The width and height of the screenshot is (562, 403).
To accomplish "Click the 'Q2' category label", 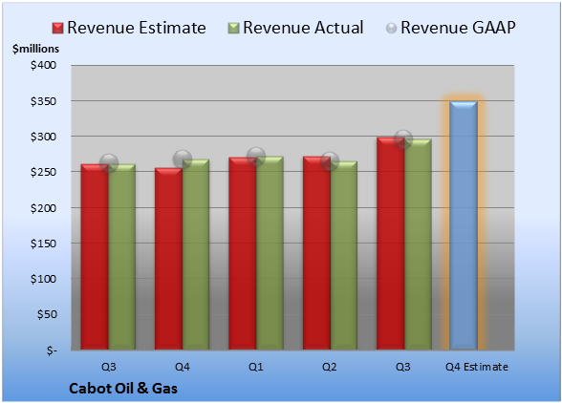I will coord(330,367).
